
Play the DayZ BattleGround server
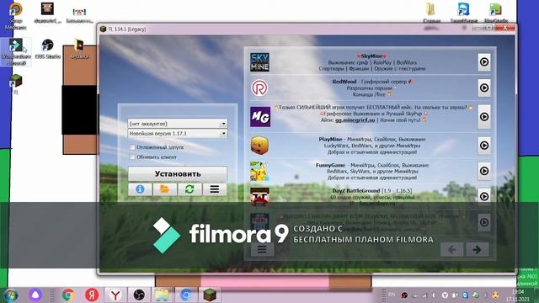[x=484, y=196]
